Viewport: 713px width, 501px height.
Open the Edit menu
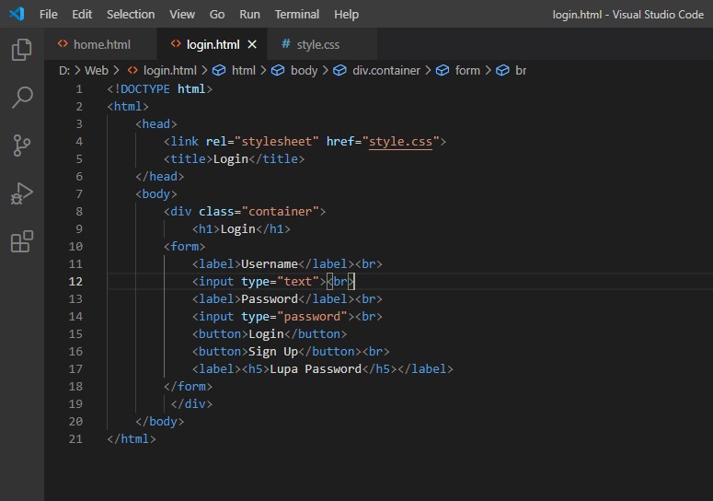pyautogui.click(x=82, y=14)
